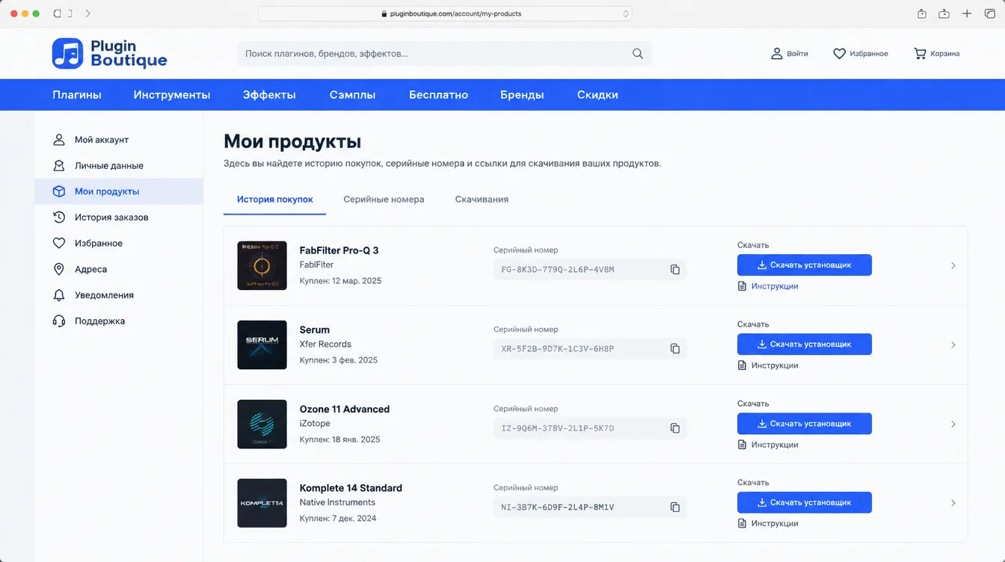Click the serial NI-3B7K-6D9F-2L4P-8M1V
The height and width of the screenshot is (562, 1005).
tap(558, 507)
